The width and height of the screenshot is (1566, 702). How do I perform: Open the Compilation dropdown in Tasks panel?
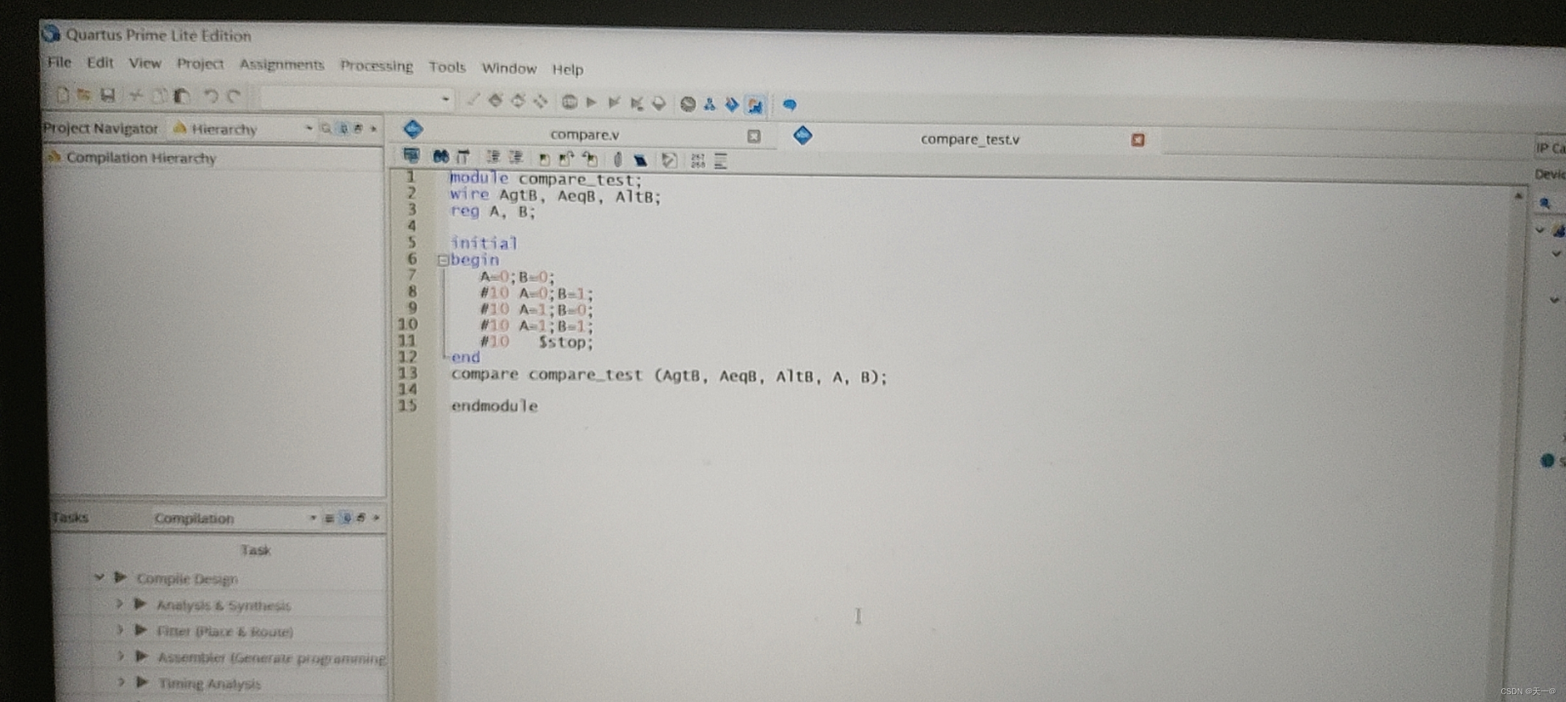tap(313, 518)
